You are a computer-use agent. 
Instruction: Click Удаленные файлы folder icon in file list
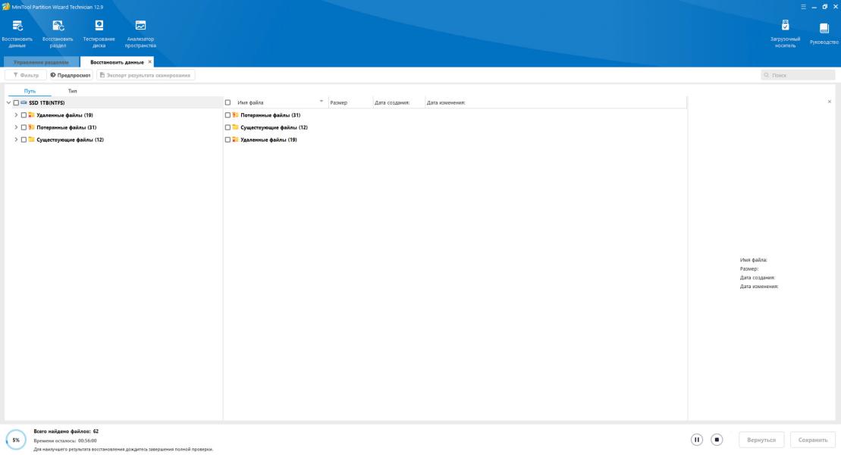(x=235, y=140)
